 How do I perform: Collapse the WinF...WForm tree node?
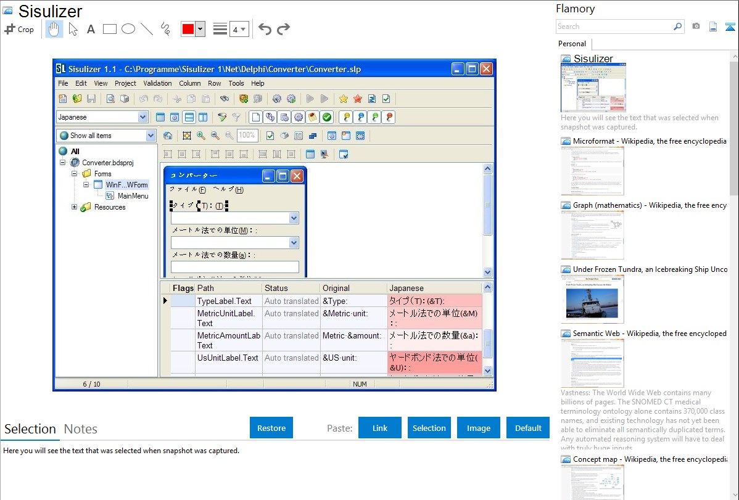(86, 185)
